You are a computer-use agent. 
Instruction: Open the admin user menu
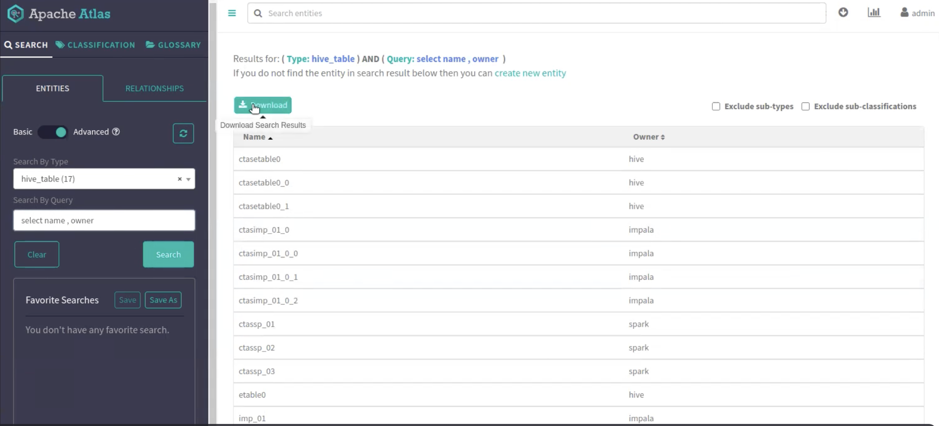tap(917, 13)
